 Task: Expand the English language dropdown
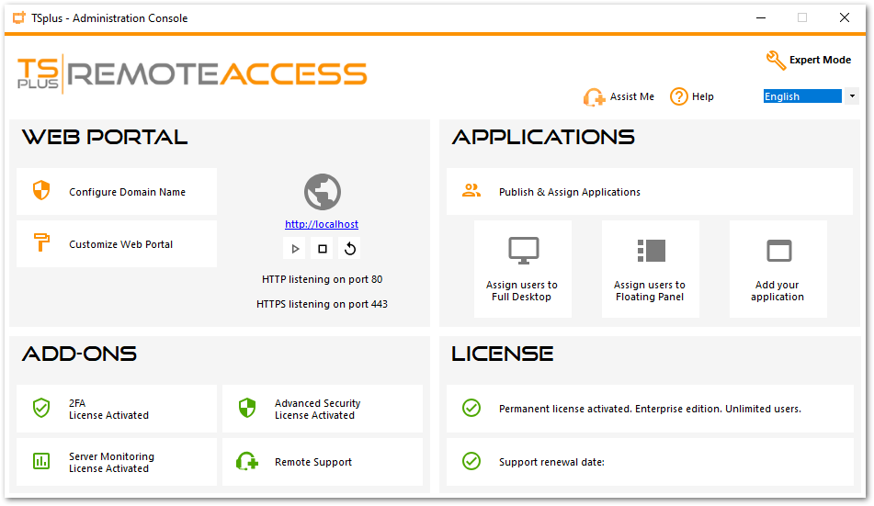[x=852, y=96]
